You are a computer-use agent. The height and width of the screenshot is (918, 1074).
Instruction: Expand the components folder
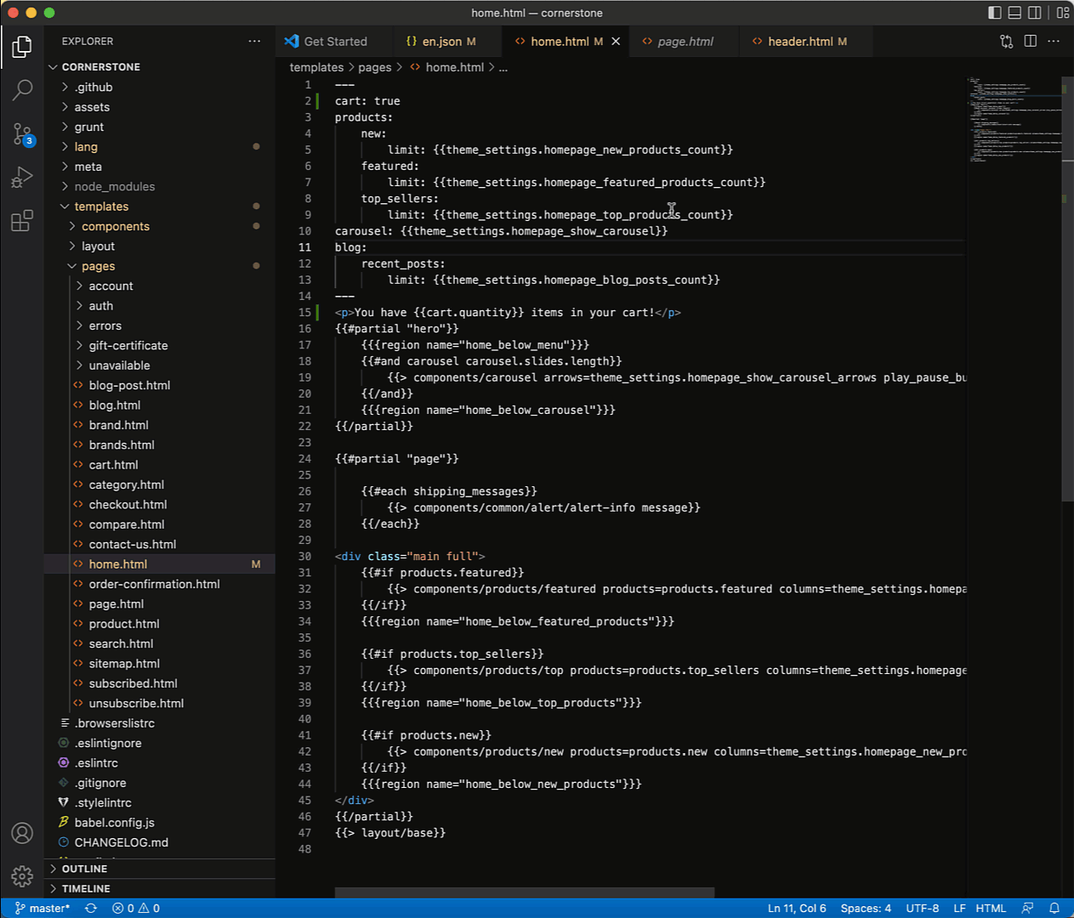coord(115,226)
